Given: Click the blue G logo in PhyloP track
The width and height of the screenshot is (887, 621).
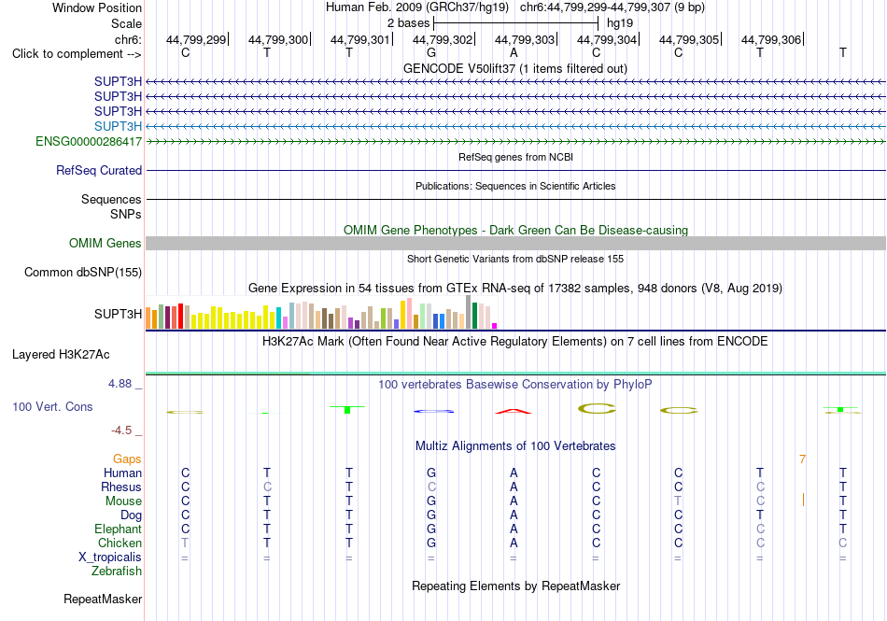Looking at the screenshot, I should point(434,411).
